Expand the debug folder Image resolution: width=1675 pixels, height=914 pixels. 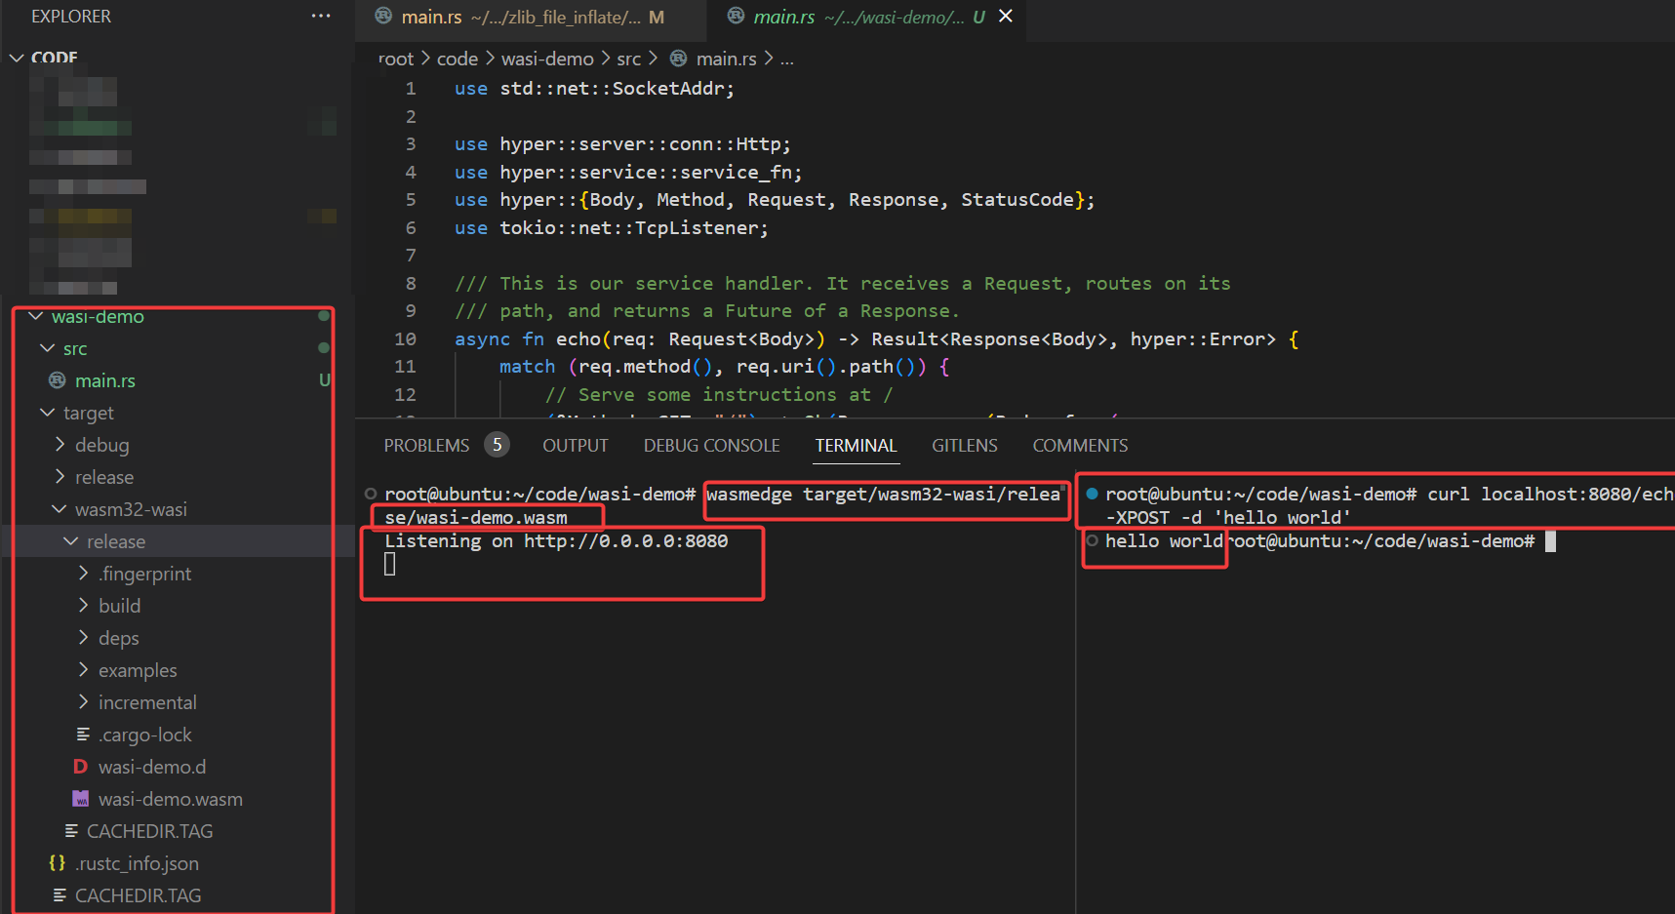[x=60, y=445]
